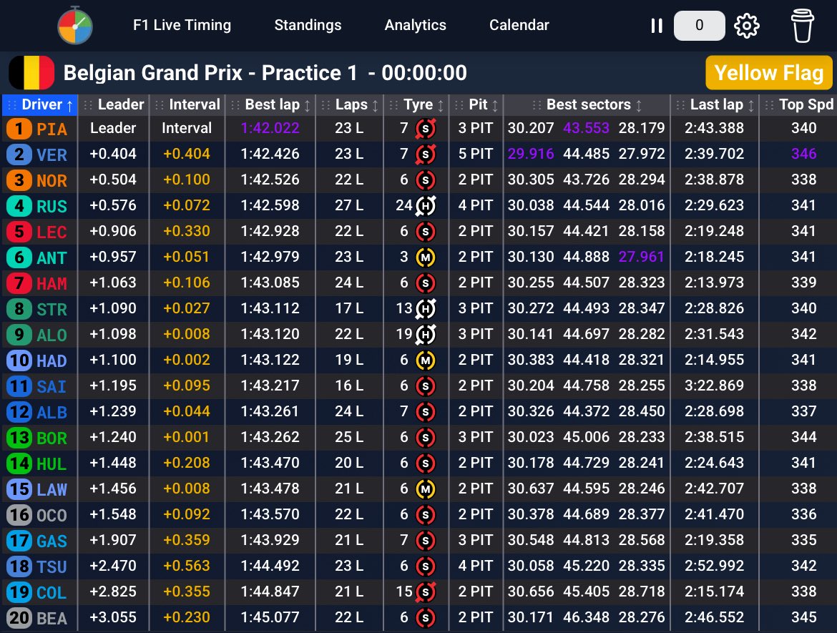Sort by the Last lap column header
This screenshot has height=633, width=837.
(715, 105)
